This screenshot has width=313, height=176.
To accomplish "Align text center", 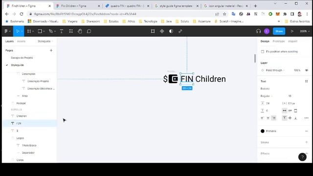I will [268, 118].
